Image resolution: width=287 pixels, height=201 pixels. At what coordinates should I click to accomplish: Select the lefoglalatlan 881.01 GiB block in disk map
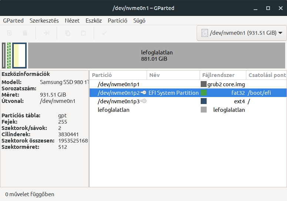tap(157, 56)
